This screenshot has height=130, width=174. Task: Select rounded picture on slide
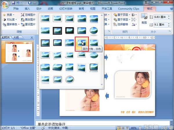[133, 85]
